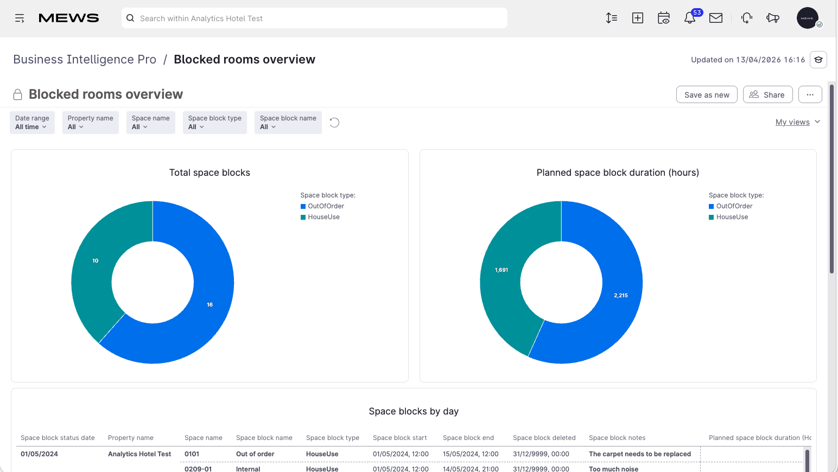Click the megaphone announcements icon
This screenshot has width=838, height=472.
[773, 18]
